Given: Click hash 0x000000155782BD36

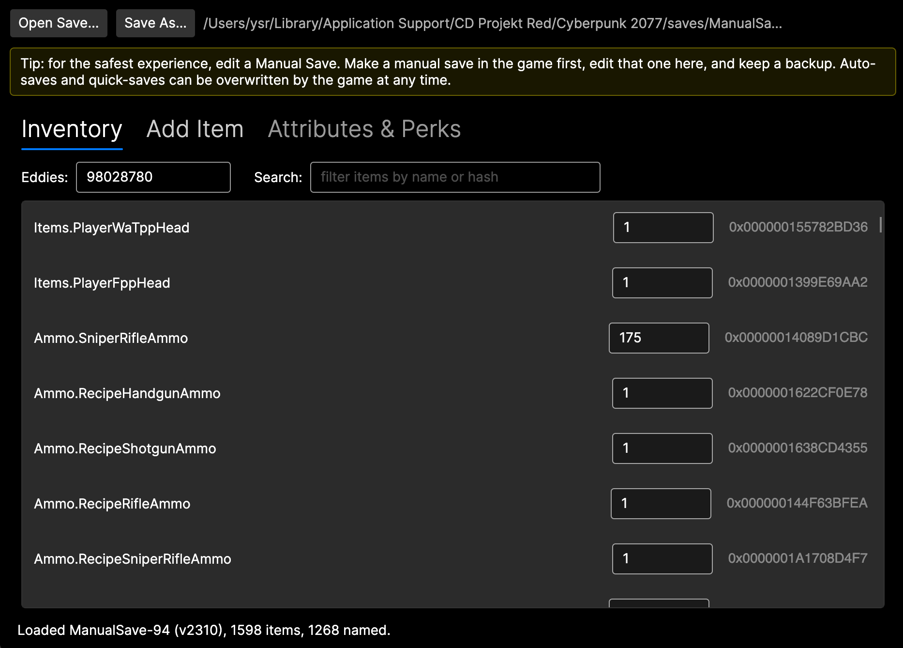Looking at the screenshot, I should click(x=798, y=227).
